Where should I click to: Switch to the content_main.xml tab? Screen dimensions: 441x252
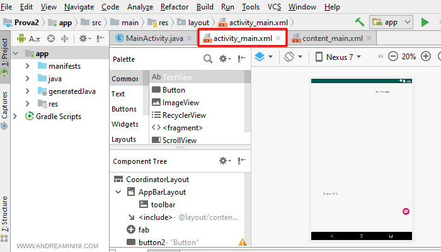(332, 38)
